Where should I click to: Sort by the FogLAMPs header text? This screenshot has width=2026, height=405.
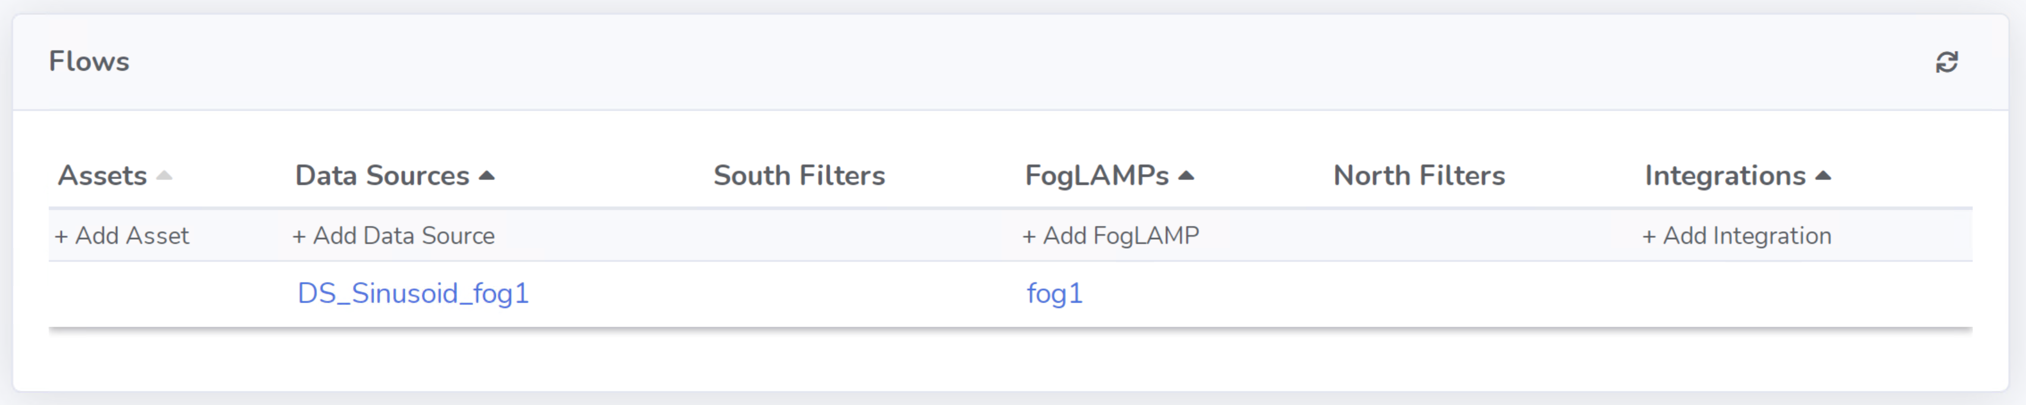coord(1096,175)
